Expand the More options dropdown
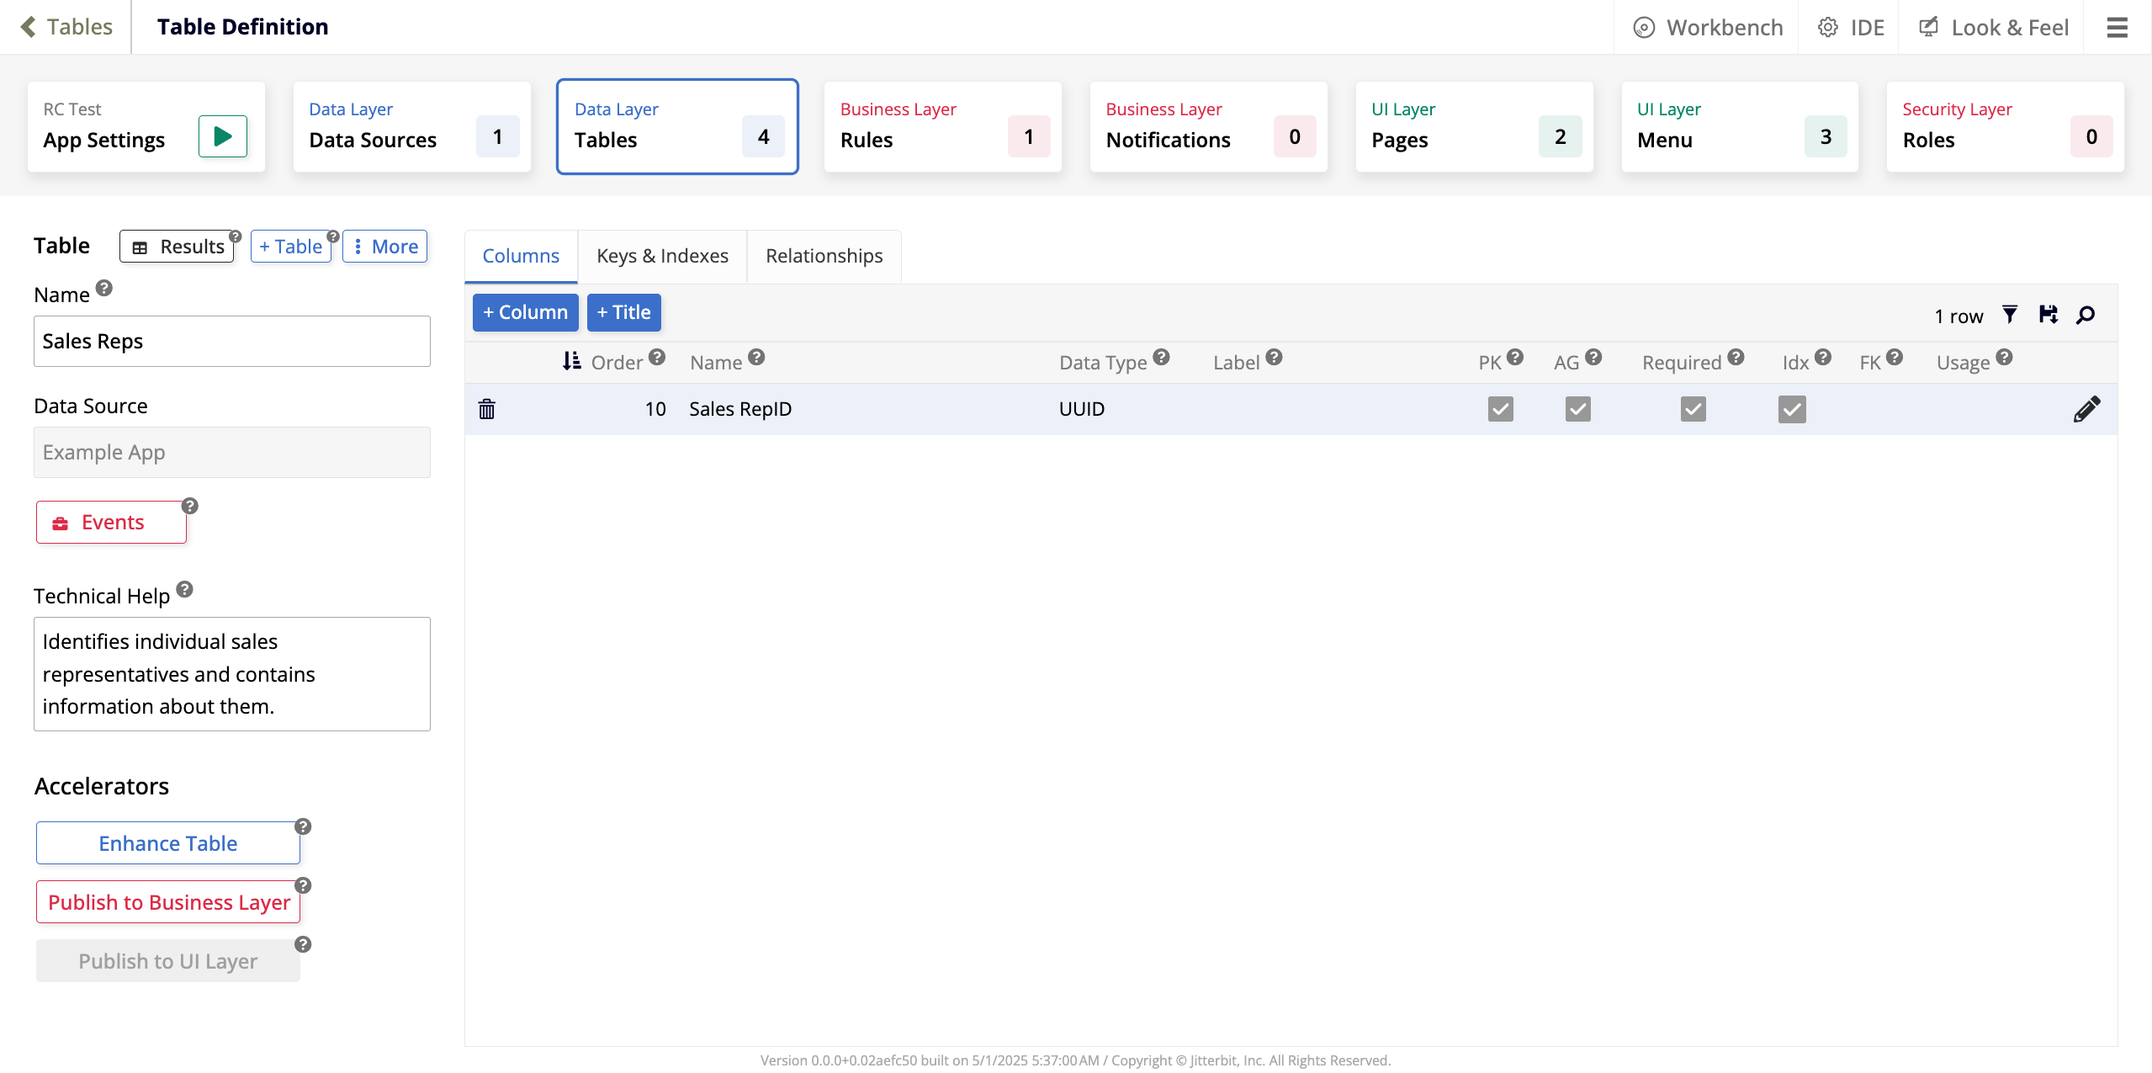2152x1073 pixels. (385, 247)
